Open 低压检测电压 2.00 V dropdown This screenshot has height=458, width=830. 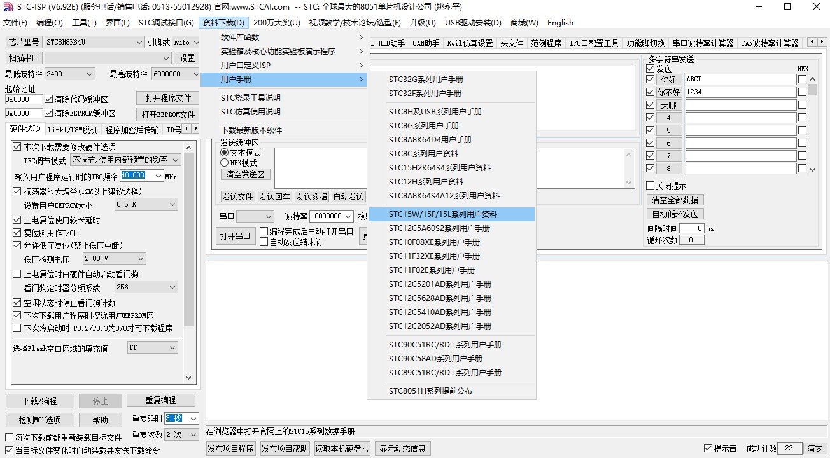114,258
